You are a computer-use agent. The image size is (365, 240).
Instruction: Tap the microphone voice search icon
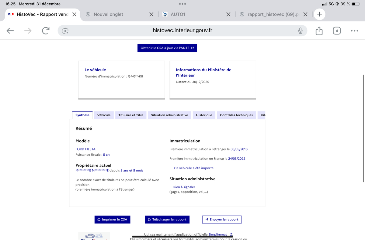pyautogui.click(x=300, y=31)
